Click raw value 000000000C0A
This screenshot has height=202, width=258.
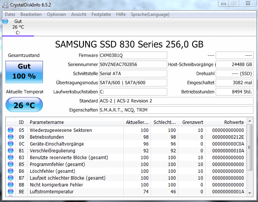[x=228, y=144]
